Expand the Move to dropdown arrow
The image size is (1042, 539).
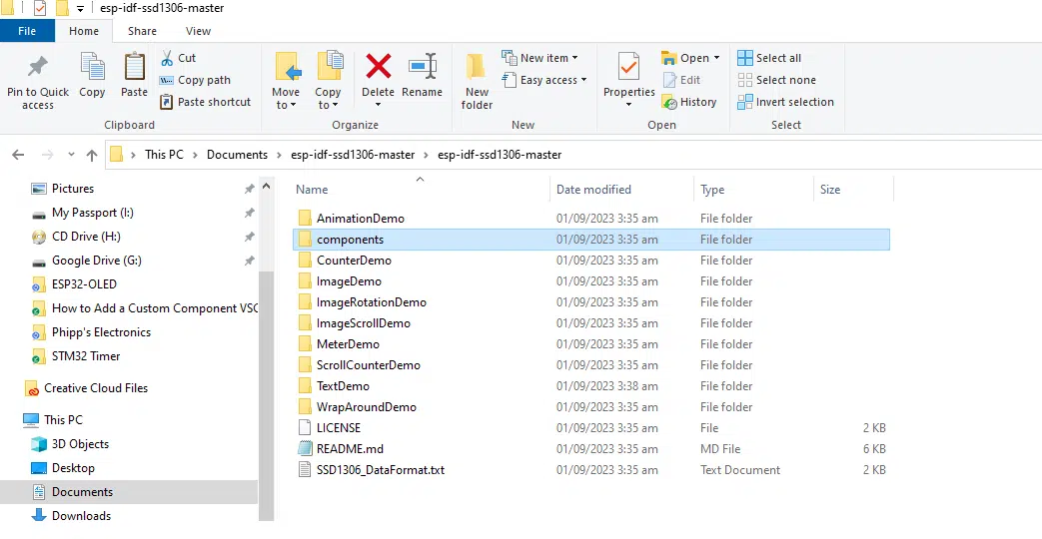[293, 106]
